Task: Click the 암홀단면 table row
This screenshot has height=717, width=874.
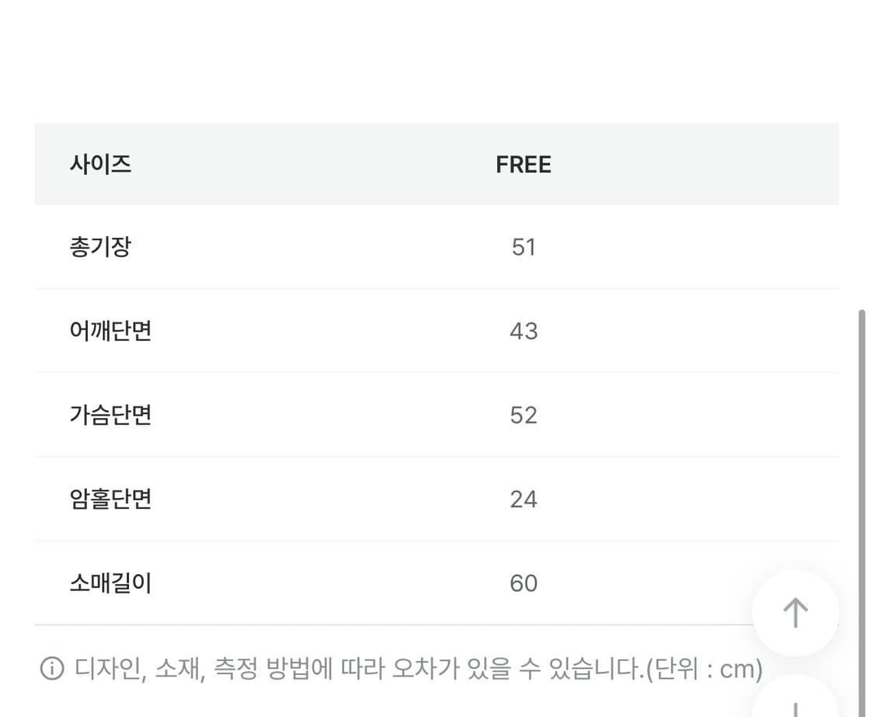Action: [x=110, y=499]
